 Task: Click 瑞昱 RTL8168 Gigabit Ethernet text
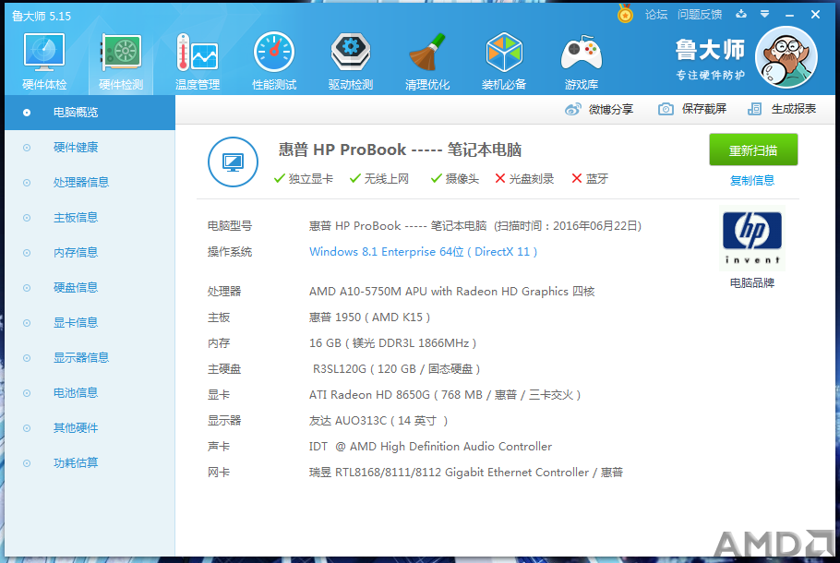pyautogui.click(x=466, y=473)
